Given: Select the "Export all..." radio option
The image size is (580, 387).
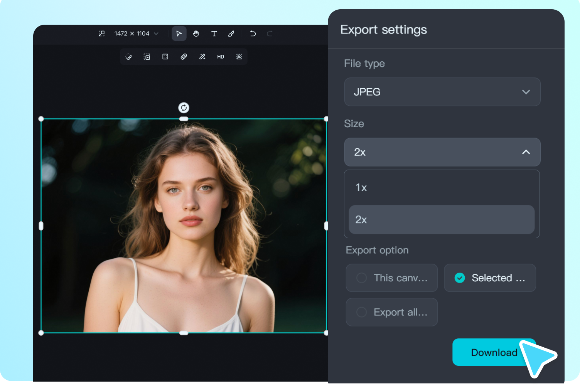Looking at the screenshot, I should point(392,312).
